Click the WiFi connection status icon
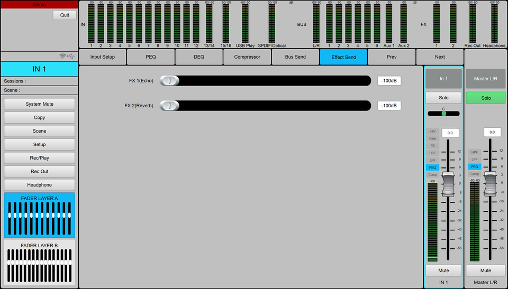The height and width of the screenshot is (289, 508). tap(62, 56)
